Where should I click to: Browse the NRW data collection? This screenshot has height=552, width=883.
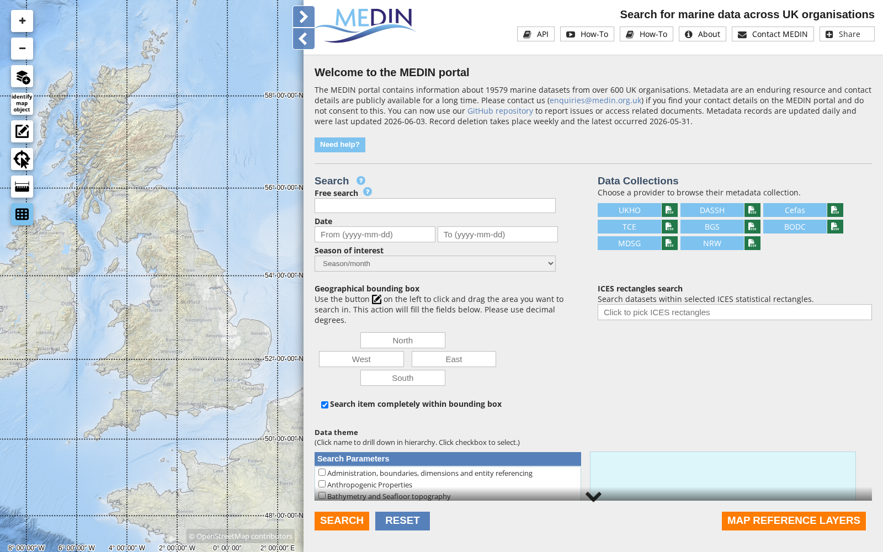(x=712, y=243)
